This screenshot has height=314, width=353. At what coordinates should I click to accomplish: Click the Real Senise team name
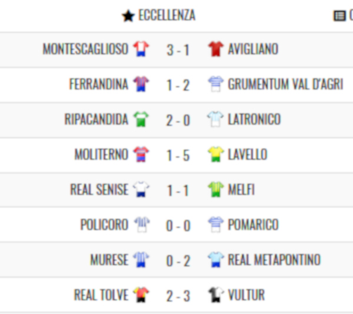click(99, 189)
